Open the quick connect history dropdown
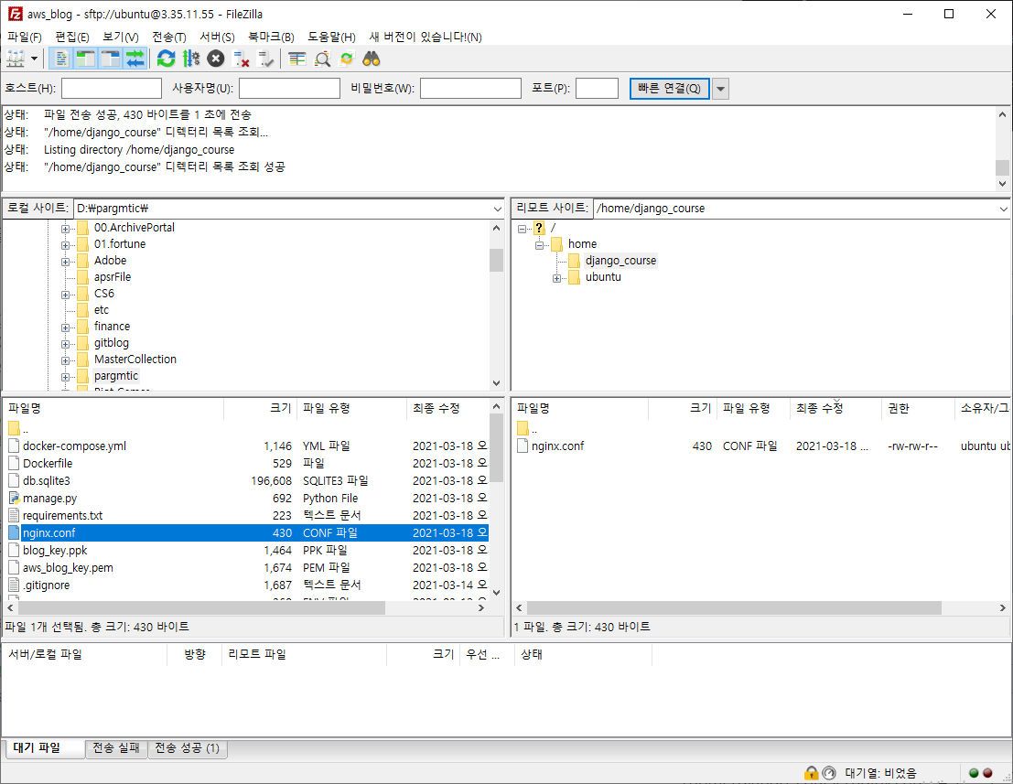 coord(720,89)
